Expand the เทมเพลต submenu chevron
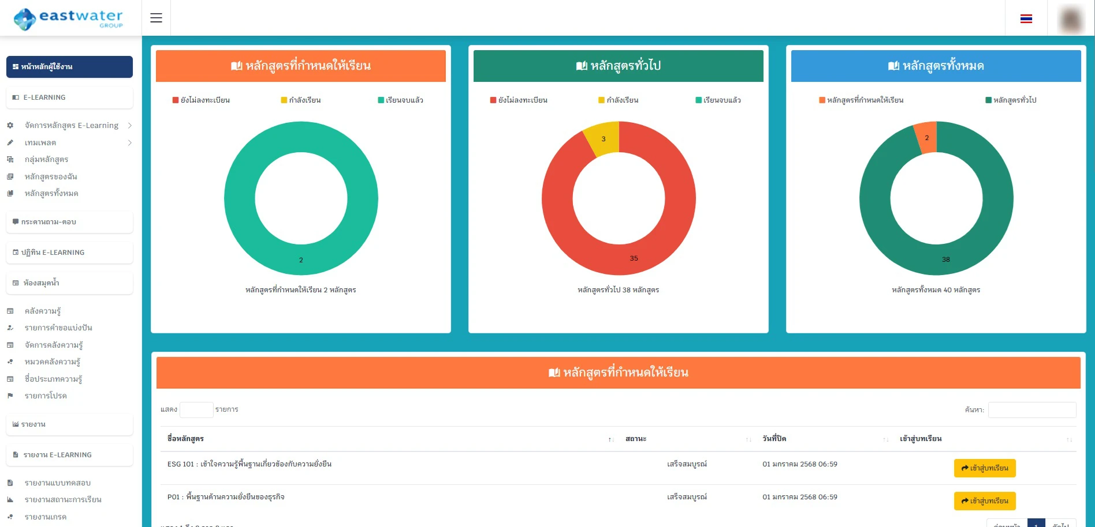 click(130, 142)
